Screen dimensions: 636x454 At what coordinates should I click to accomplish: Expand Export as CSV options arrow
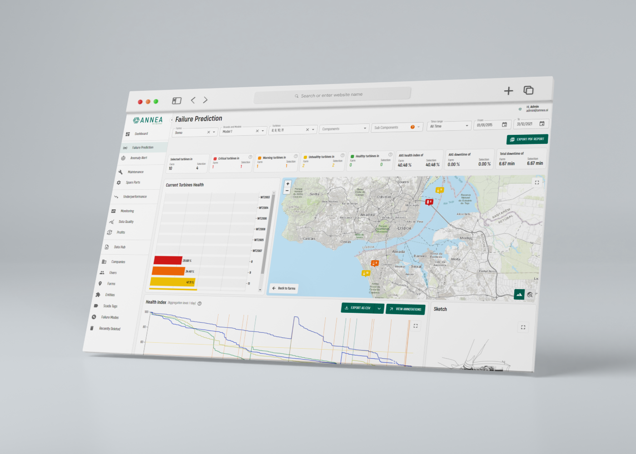coord(379,308)
